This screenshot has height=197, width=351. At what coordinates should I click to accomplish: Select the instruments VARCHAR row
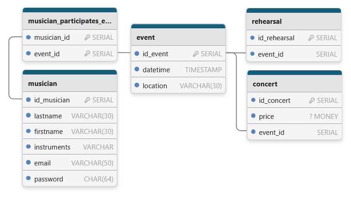pyautogui.click(x=70, y=147)
